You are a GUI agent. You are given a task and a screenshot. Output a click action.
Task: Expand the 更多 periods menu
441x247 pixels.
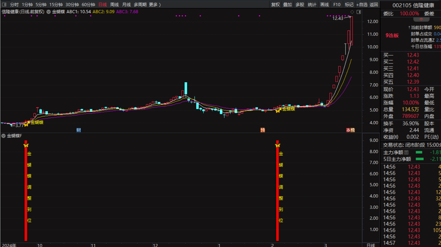pos(155,5)
